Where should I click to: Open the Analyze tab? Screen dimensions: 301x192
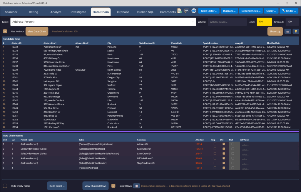[56, 12]
